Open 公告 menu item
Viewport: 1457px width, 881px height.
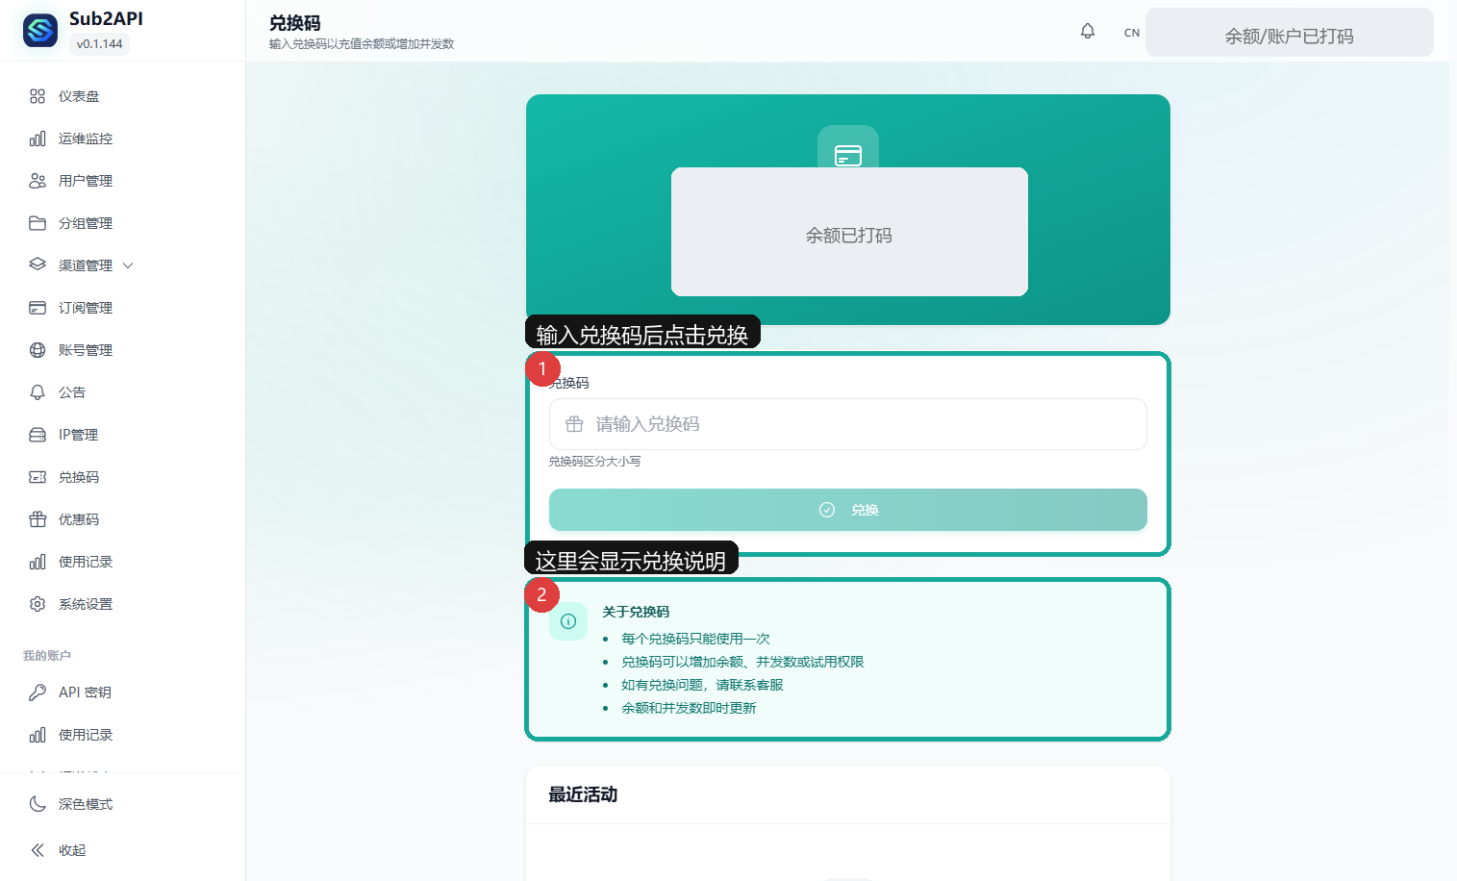pos(123,392)
